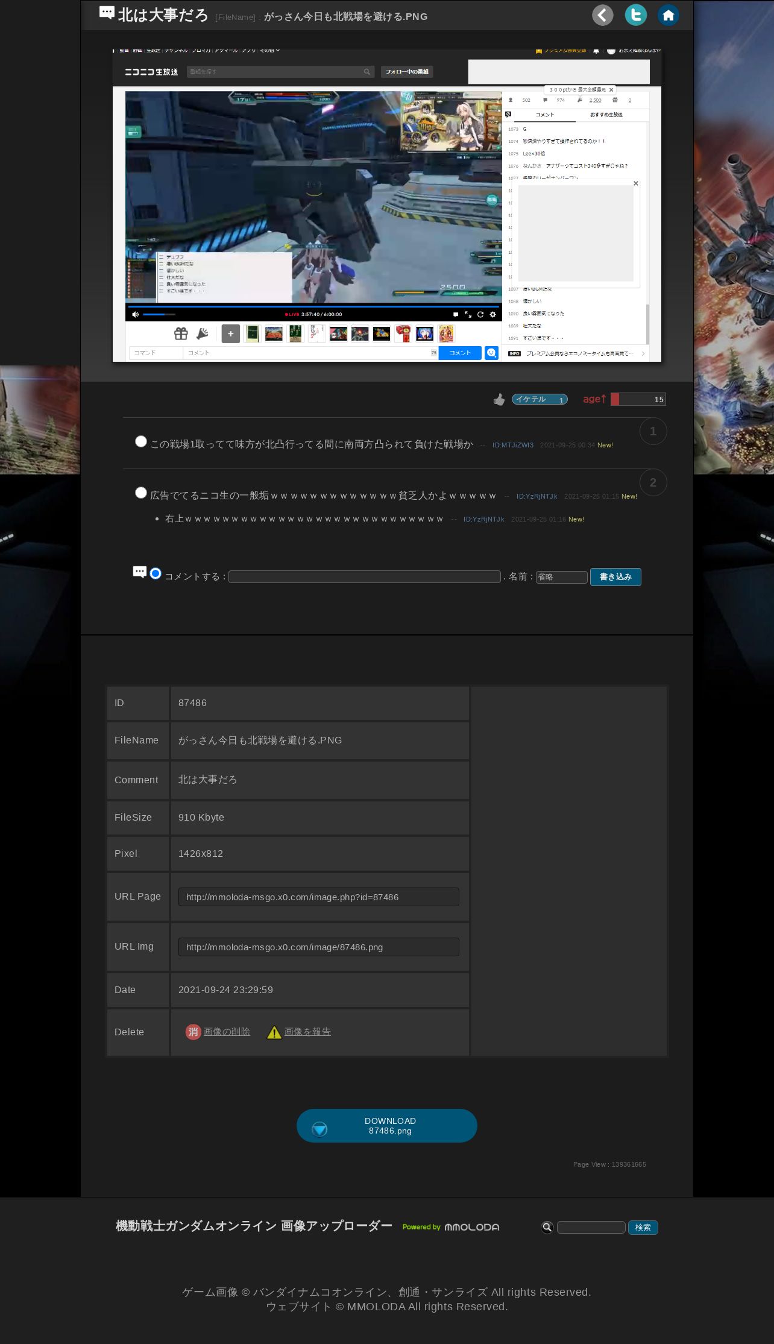This screenshot has height=1344, width=774.
Task: Focus the 名前 name field showing 省略
Action: [x=562, y=577]
